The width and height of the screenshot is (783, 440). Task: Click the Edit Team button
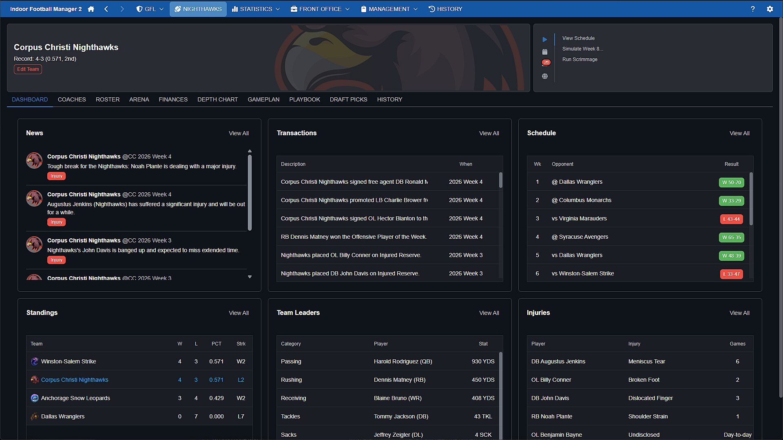[28, 69]
